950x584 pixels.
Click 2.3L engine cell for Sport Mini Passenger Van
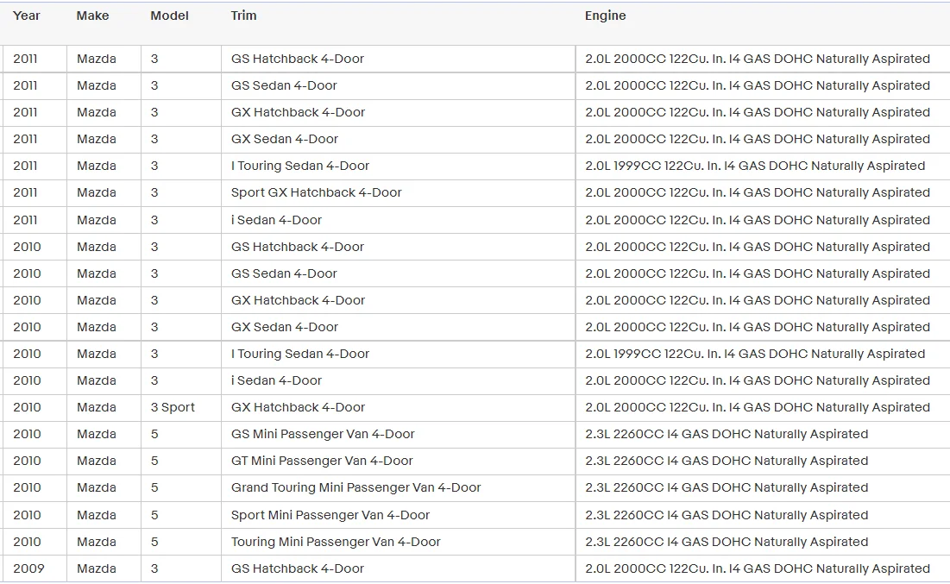[763, 515]
